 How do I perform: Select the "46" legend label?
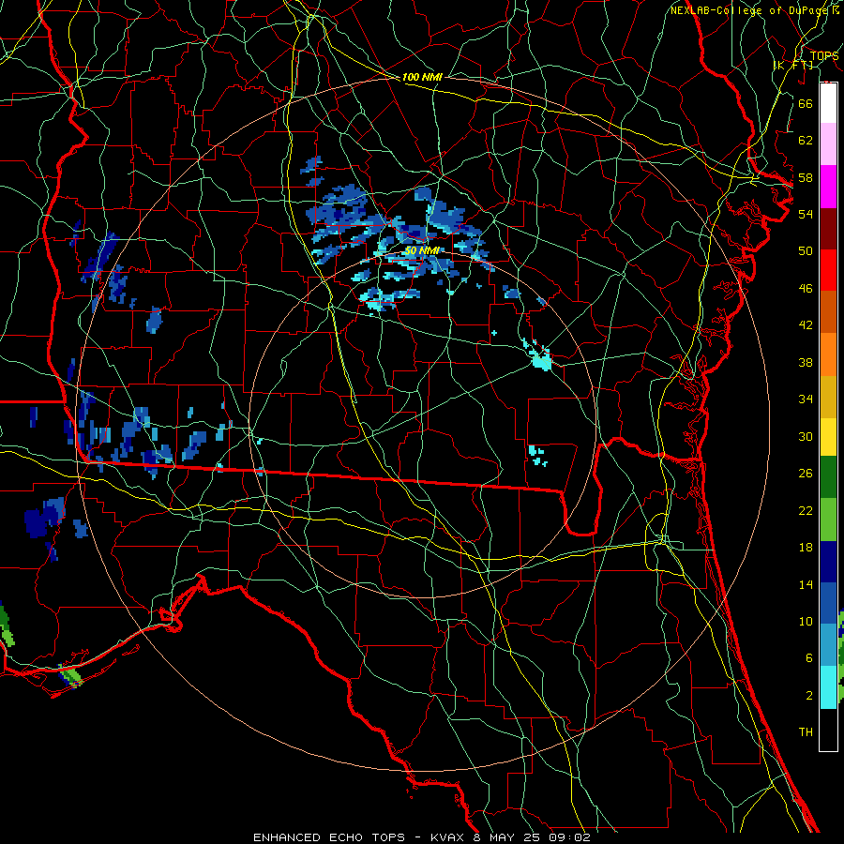(x=806, y=289)
